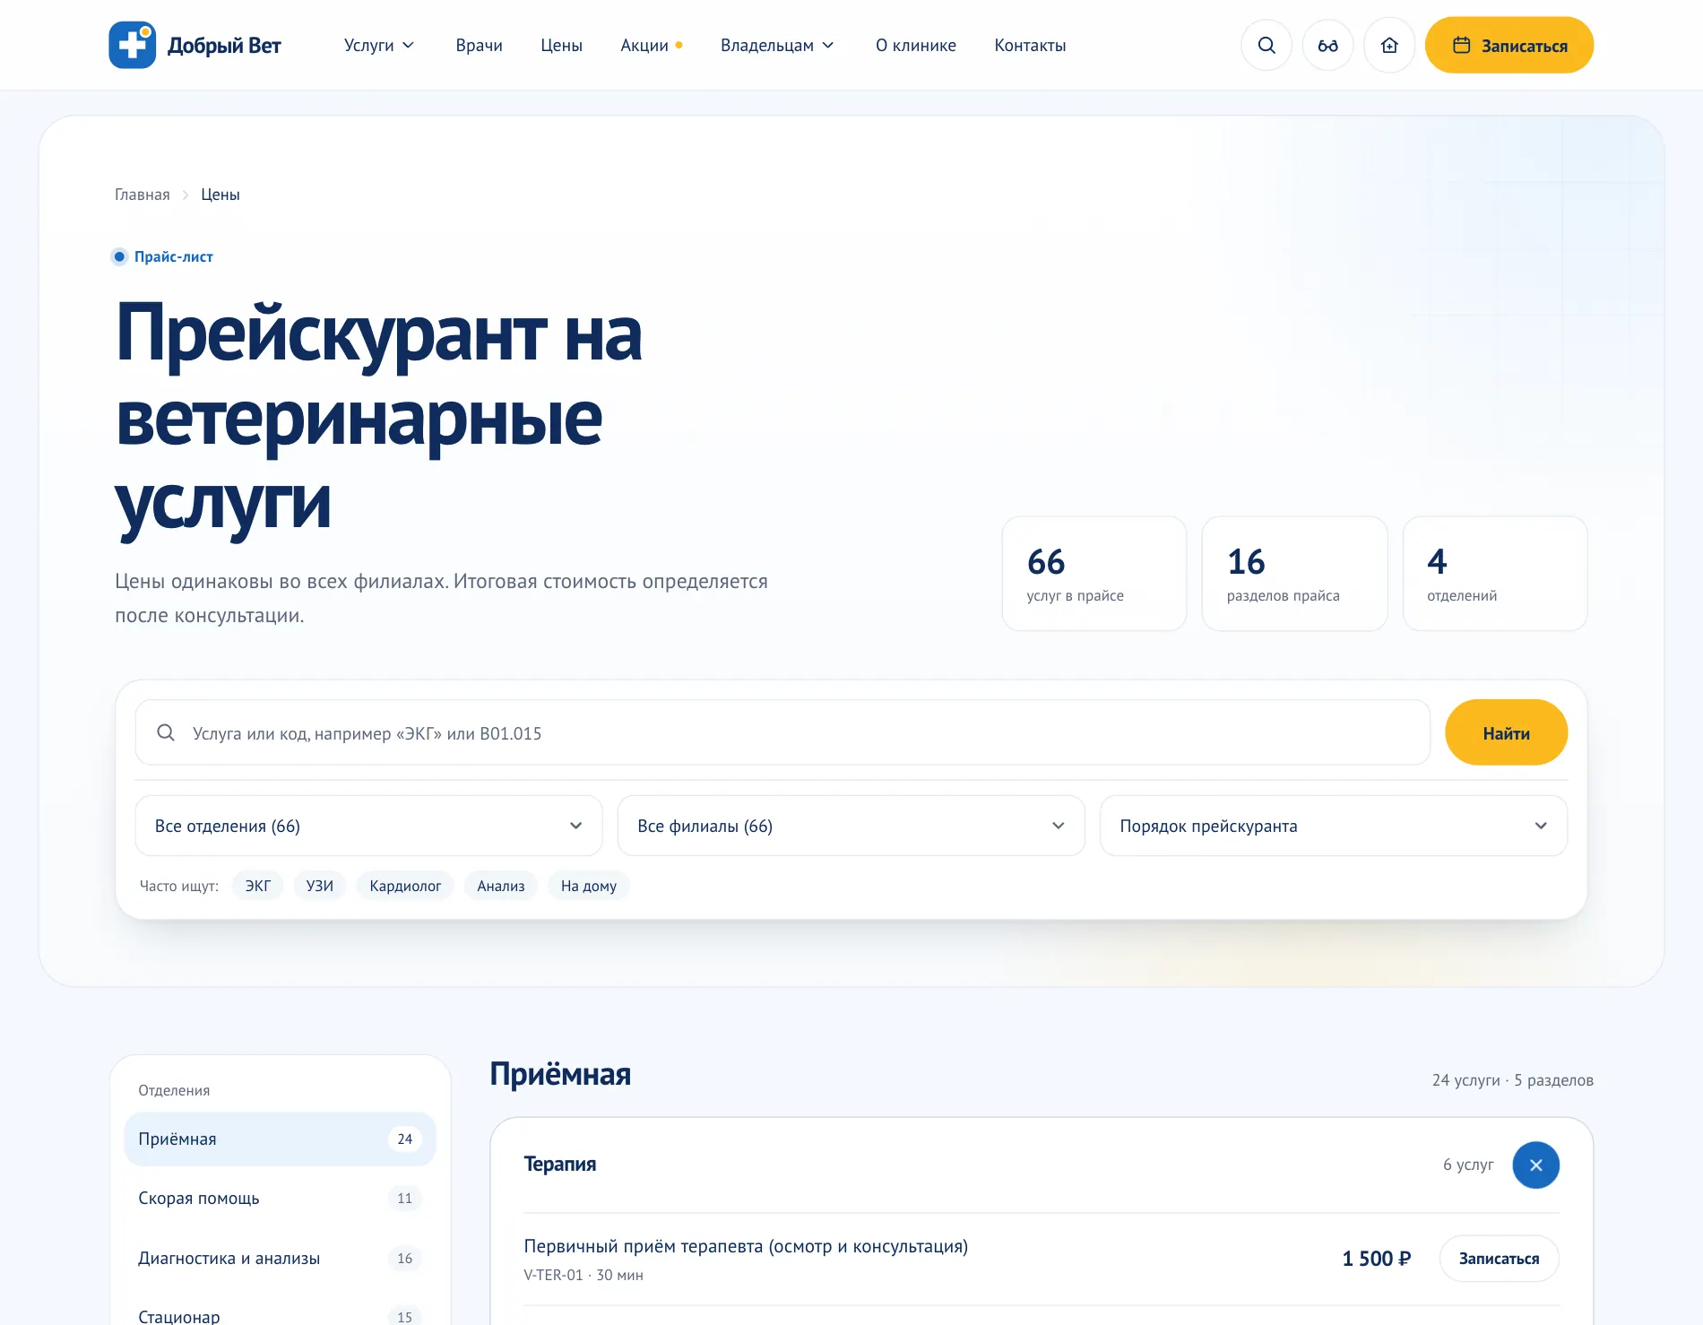Toggle accessibility glasses icon in header
1703x1325 pixels.
(1328, 45)
